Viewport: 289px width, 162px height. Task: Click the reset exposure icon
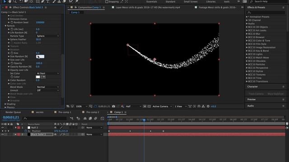click(x=208, y=106)
